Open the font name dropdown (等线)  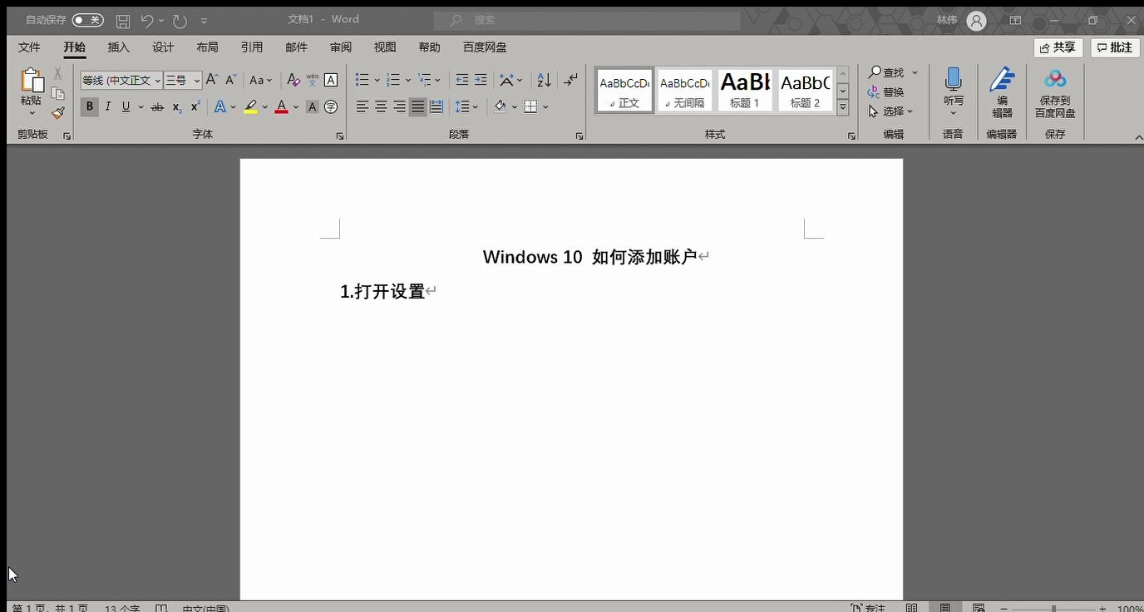[157, 81]
